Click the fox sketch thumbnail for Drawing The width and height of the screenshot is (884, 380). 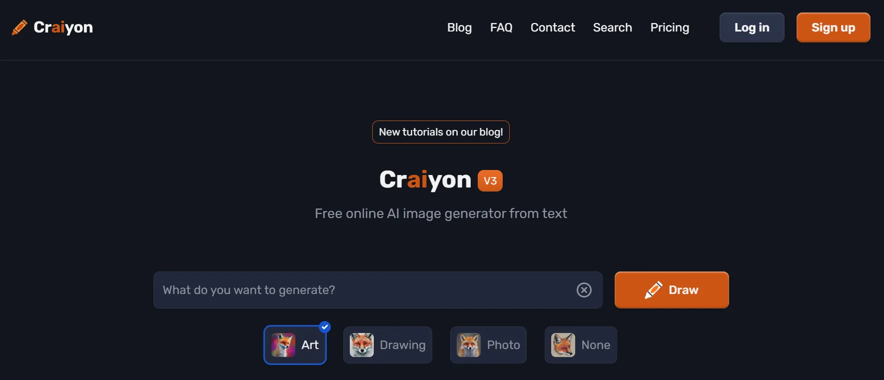362,345
